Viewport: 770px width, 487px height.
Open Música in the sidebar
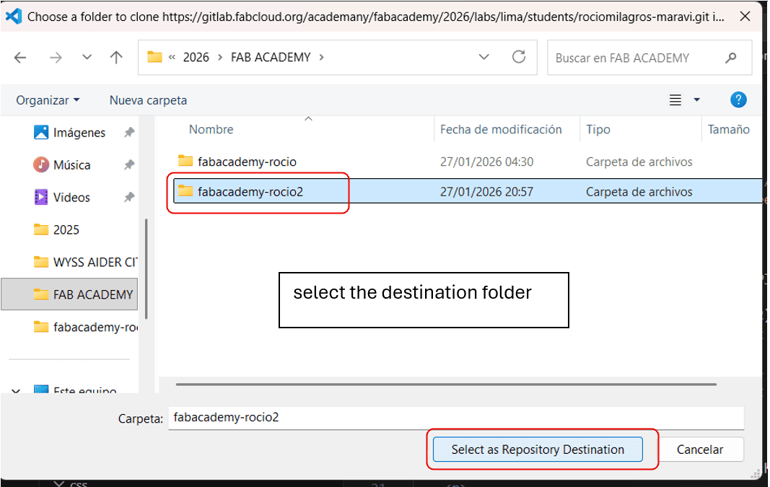tap(71, 165)
